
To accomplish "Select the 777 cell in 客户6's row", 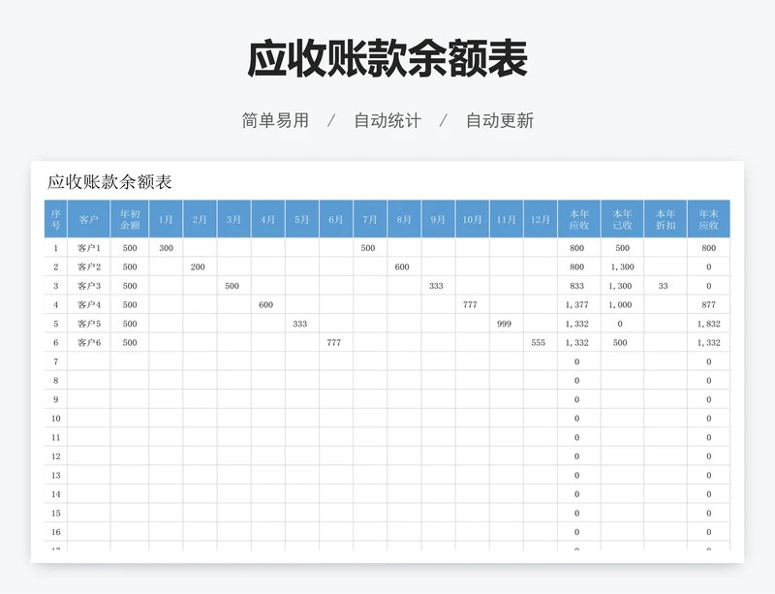I will coord(336,343).
